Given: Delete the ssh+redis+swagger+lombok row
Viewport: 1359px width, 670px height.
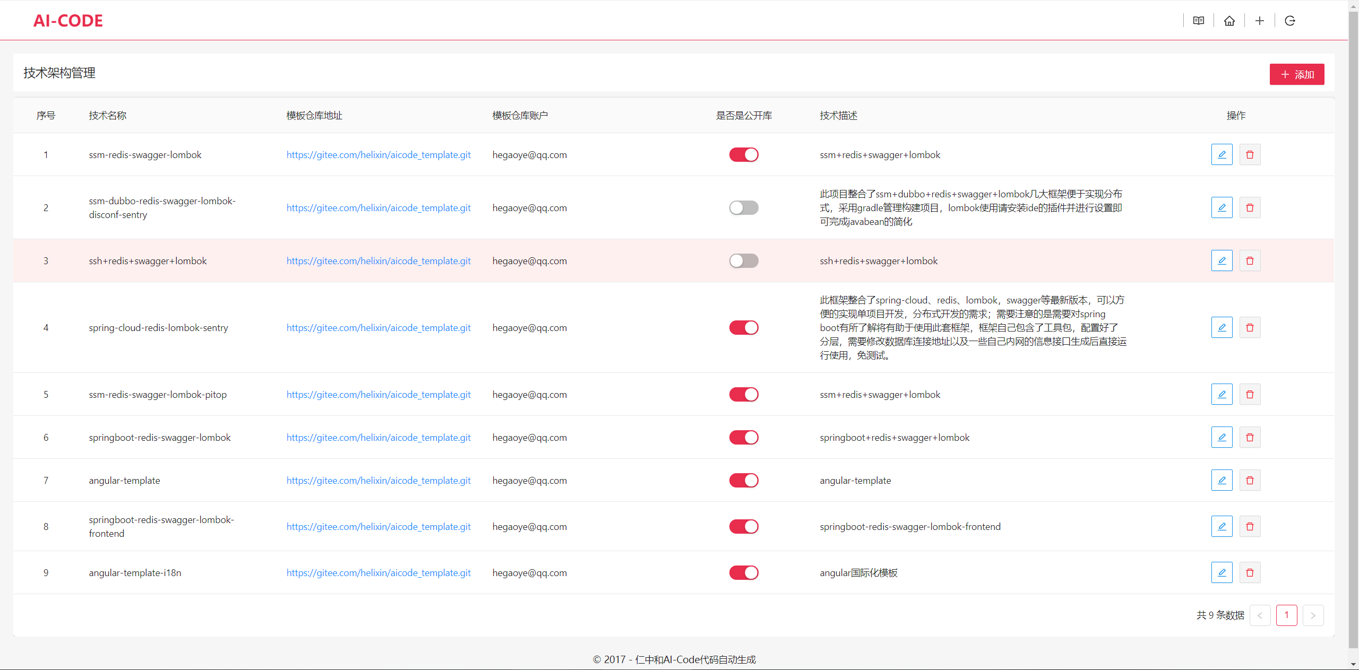Looking at the screenshot, I should click(x=1250, y=260).
